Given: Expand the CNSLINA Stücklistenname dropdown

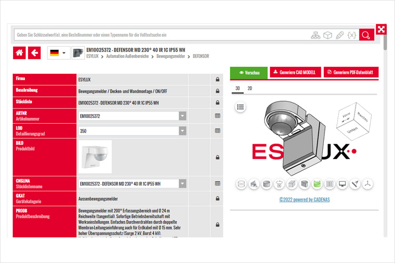Looking at the screenshot, I should [183, 184].
